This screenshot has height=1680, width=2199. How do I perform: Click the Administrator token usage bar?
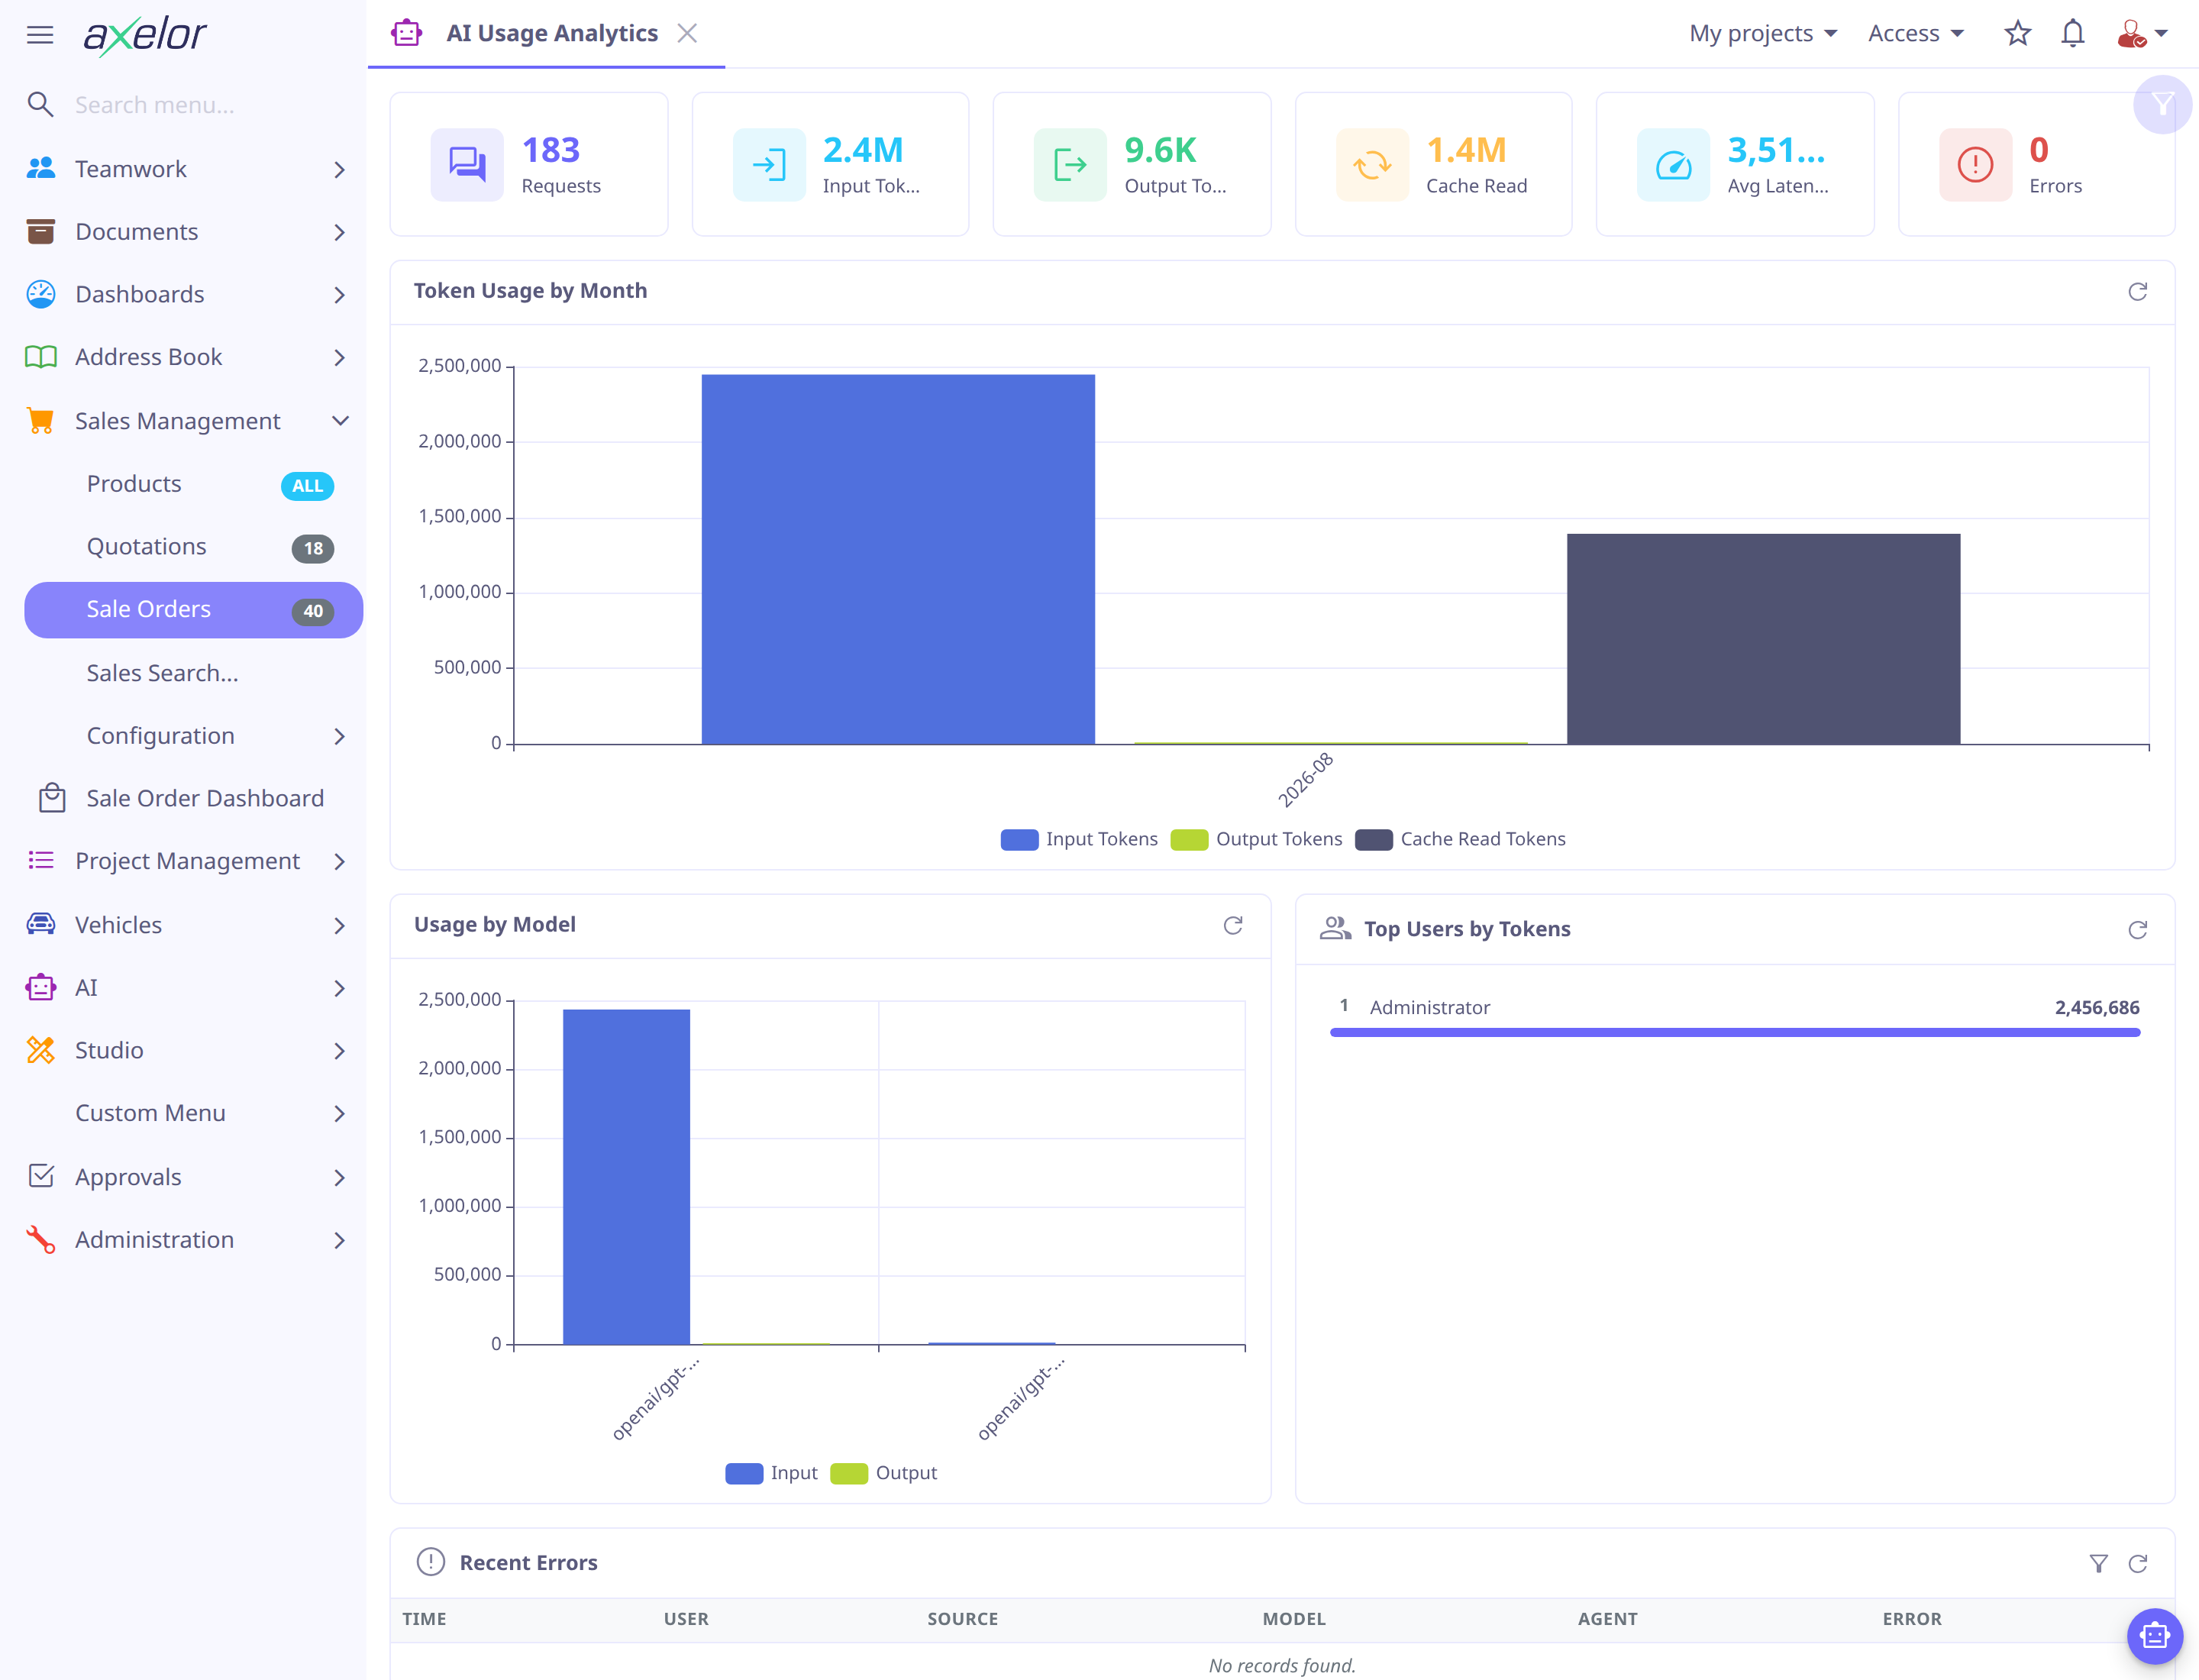tap(1734, 1033)
